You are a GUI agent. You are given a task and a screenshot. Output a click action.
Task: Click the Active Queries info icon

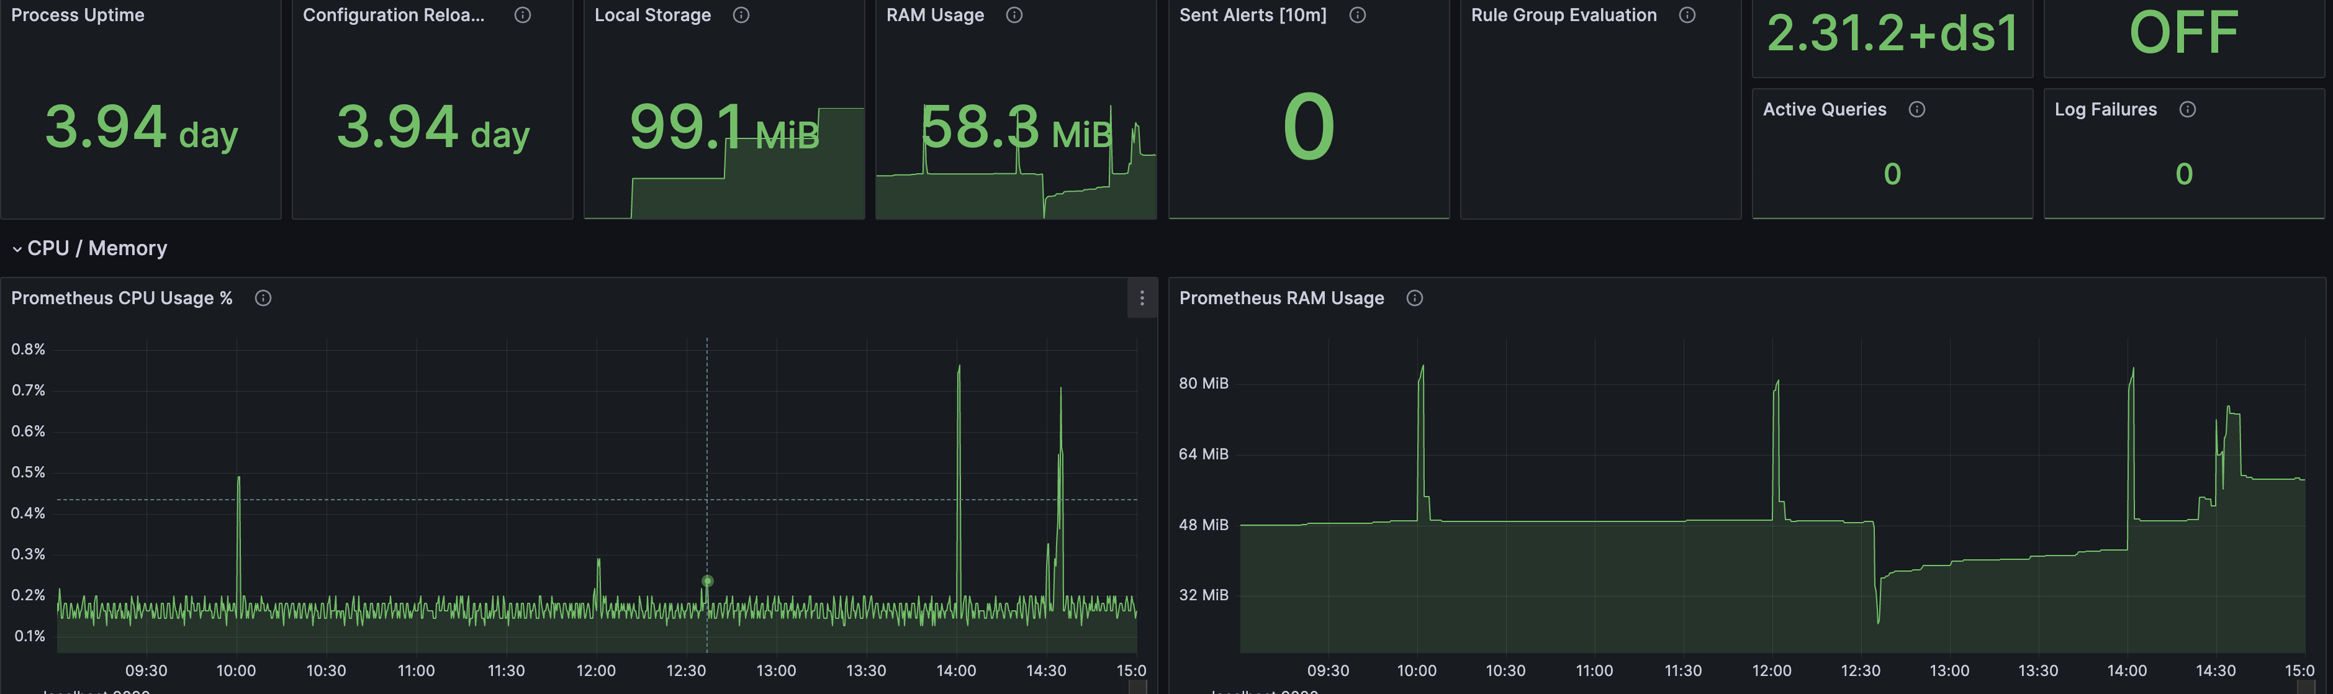click(1917, 110)
